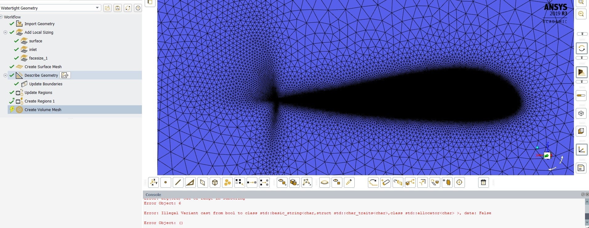The image size is (589, 228).
Task: Click the Update Boundaries task
Action: click(46, 84)
